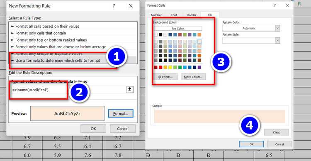Close the New Formatting Rule dialog

pos(131,6)
